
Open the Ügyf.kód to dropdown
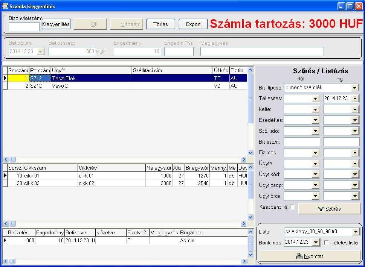pos(355,174)
